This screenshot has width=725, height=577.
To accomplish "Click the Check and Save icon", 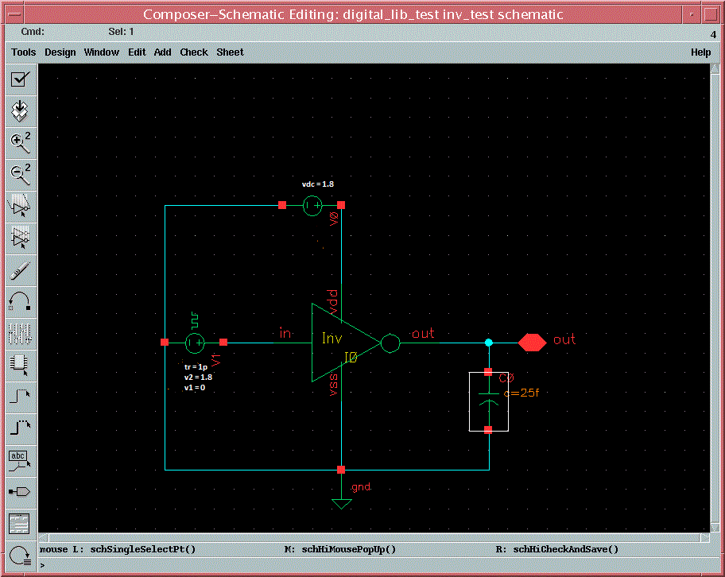I will (x=21, y=79).
